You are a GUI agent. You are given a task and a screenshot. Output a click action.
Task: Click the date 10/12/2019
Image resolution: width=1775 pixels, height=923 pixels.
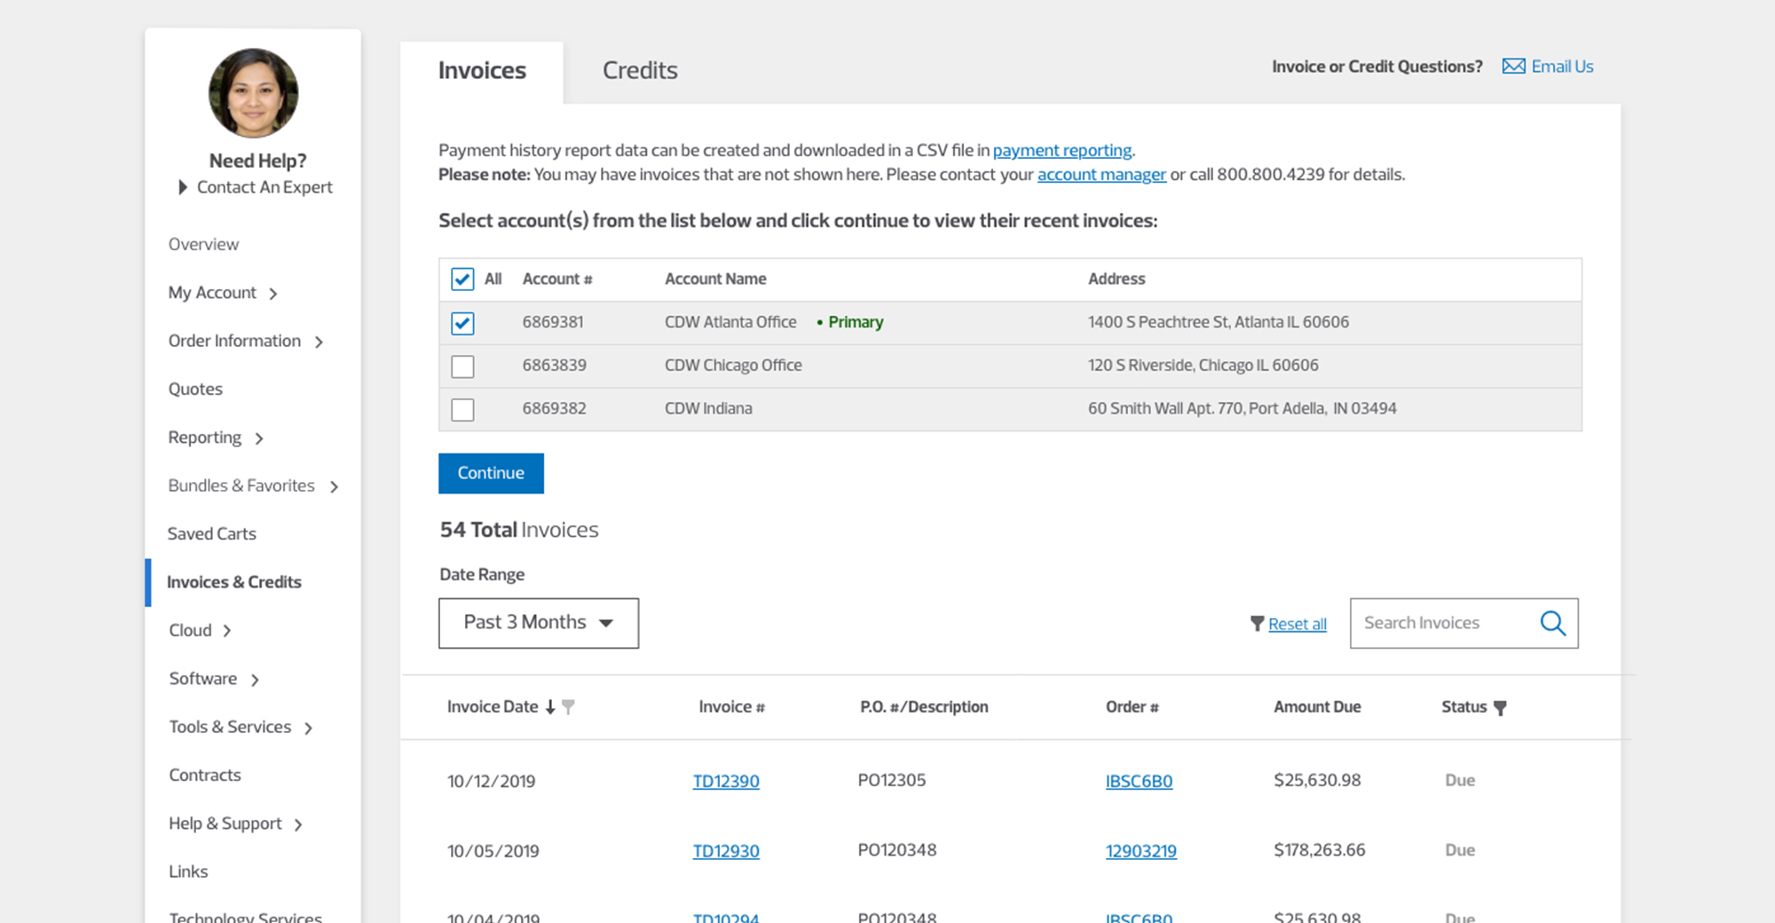491,781
